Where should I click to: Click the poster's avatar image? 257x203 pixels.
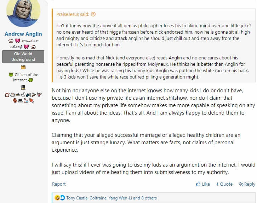23,12
